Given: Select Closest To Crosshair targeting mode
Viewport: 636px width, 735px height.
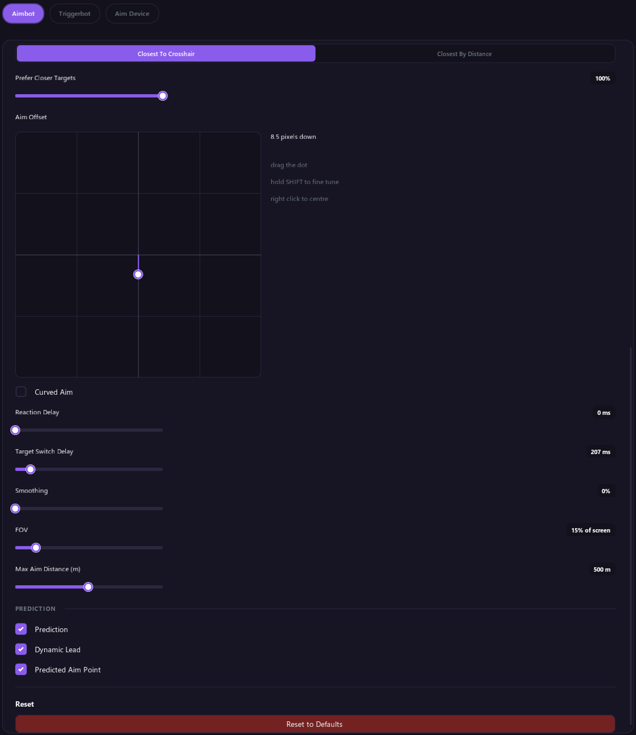Looking at the screenshot, I should [x=166, y=53].
